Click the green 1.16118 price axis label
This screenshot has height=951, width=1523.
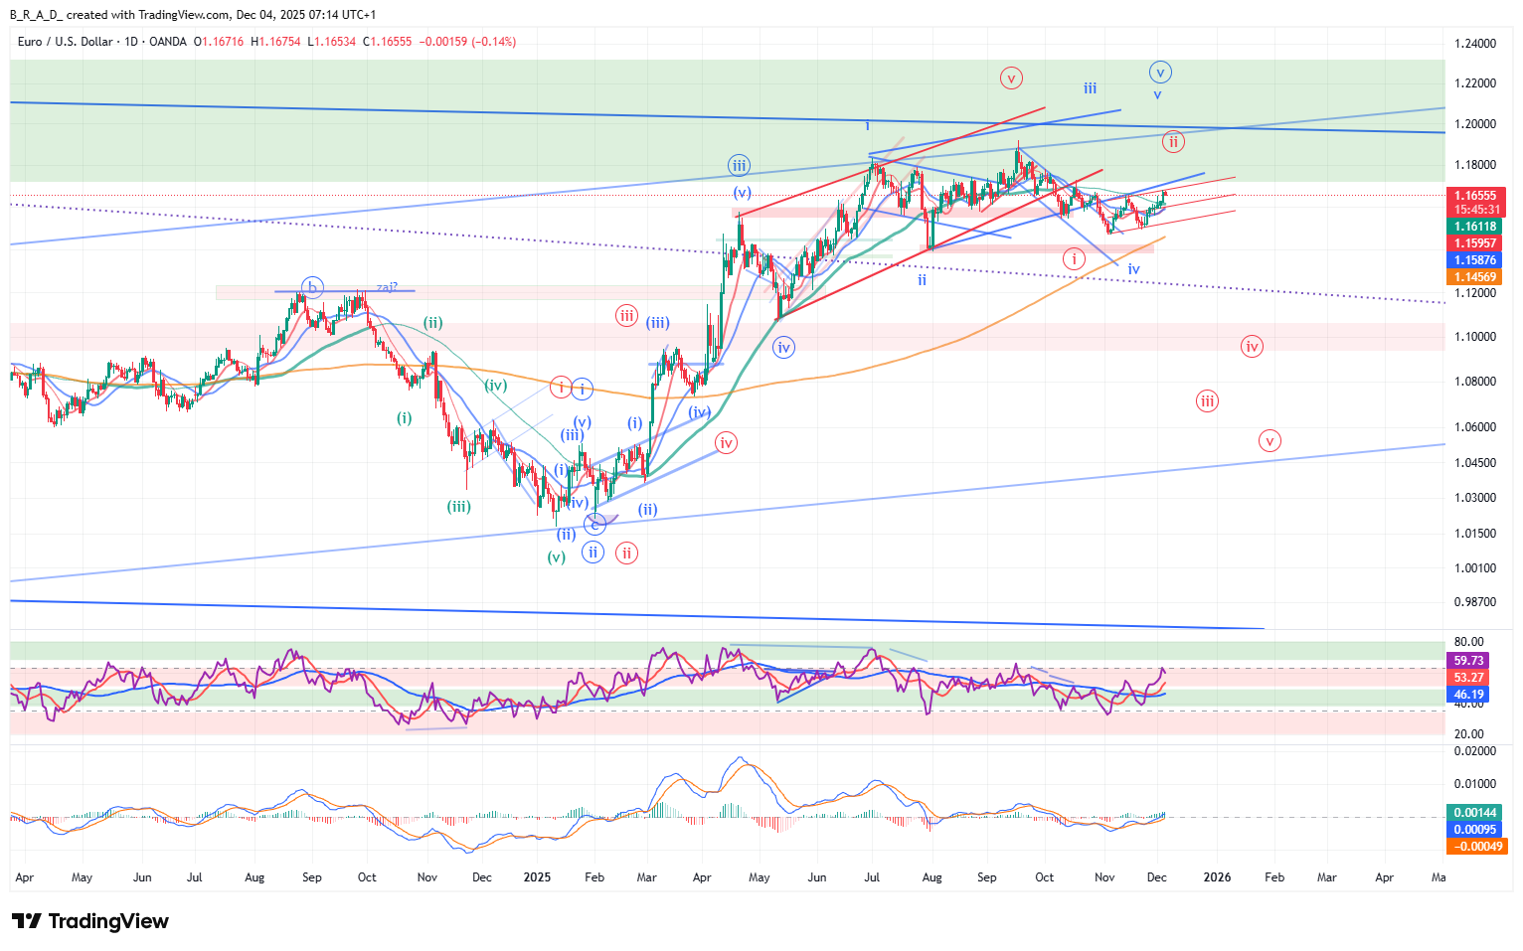[x=1475, y=227]
